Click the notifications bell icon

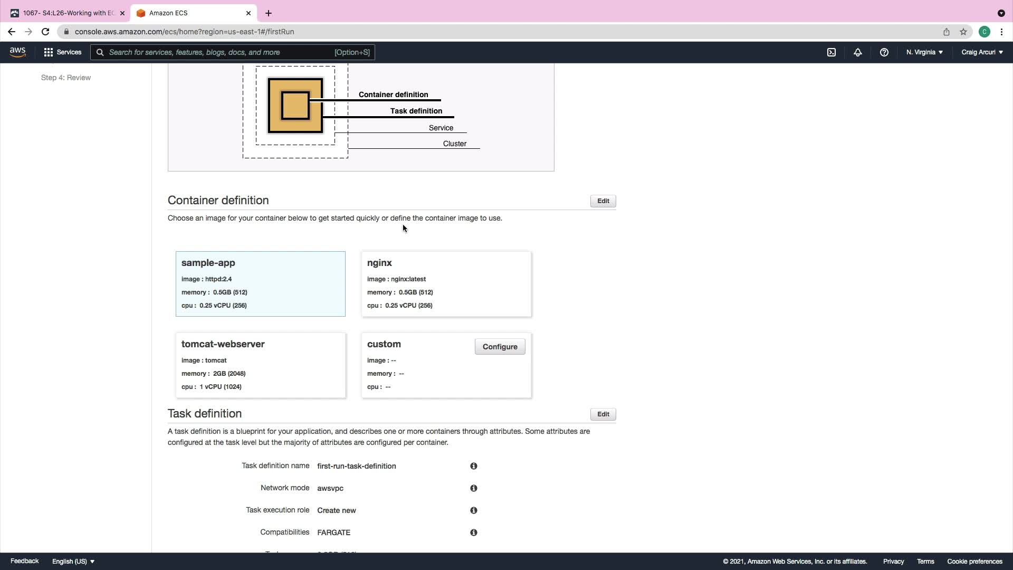point(858,52)
